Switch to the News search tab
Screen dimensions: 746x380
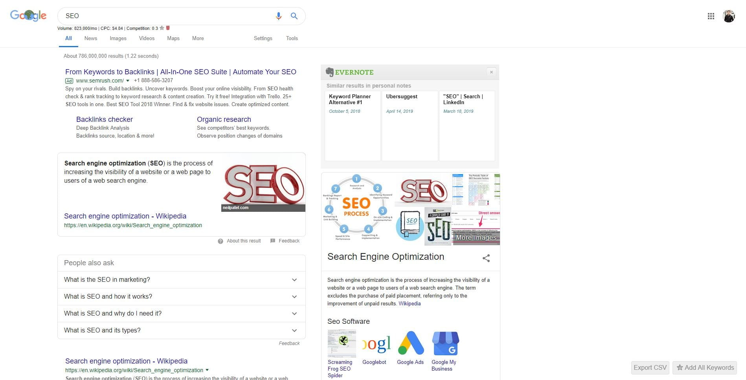coord(90,38)
